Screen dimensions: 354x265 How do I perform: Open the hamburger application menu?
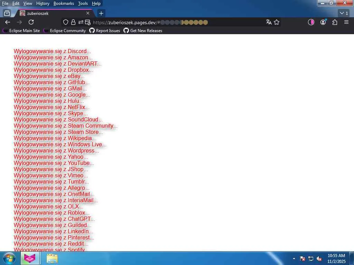pos(346,22)
